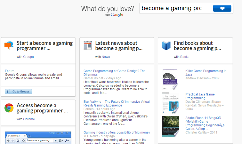Viewport: 242px width, 144px height.
Task: Click the Google Groups speech bubble icon
Action: [9, 46]
